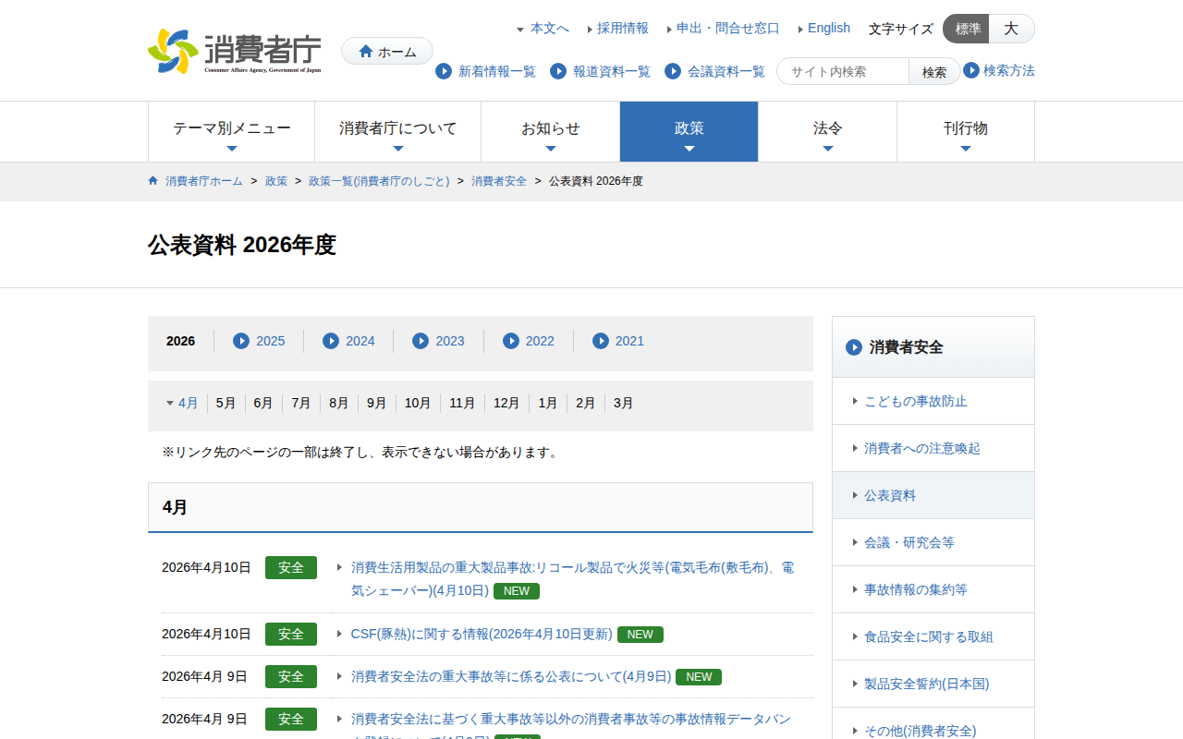Click circle arrow icon next to 2024
1183x739 pixels.
[331, 341]
